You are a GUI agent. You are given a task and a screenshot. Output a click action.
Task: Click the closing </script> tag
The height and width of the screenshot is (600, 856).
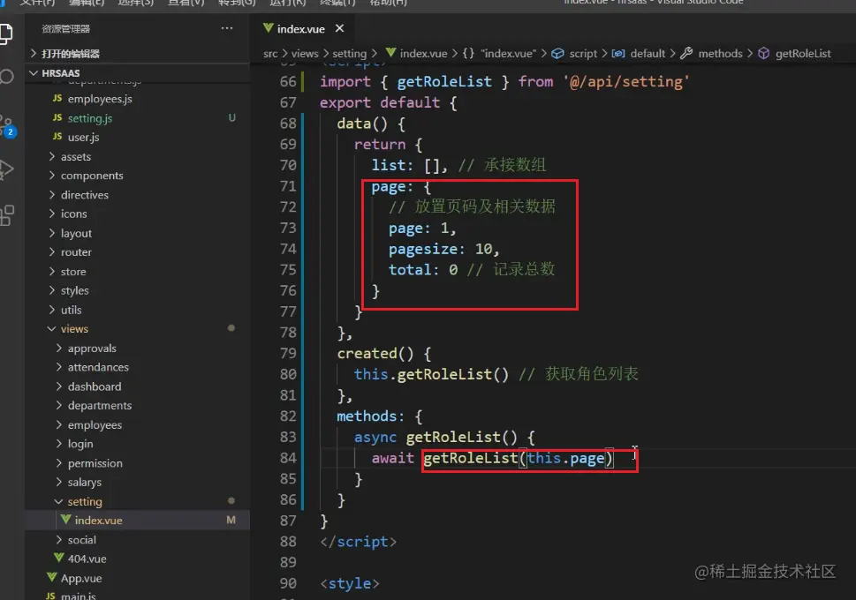pyautogui.click(x=358, y=542)
